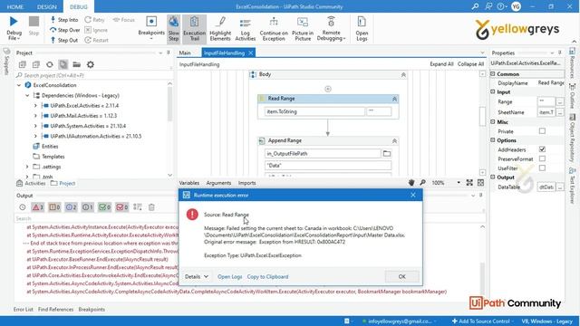The width and height of the screenshot is (580, 326).
Task: Open the DESIGN ribbon tab
Action: (x=46, y=6)
